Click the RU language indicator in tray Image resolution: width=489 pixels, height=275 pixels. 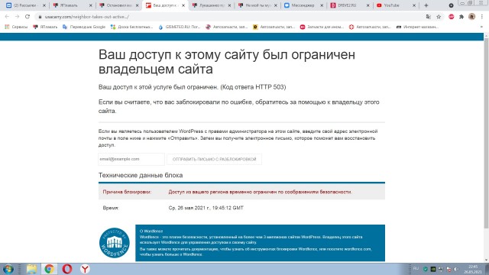(416, 268)
